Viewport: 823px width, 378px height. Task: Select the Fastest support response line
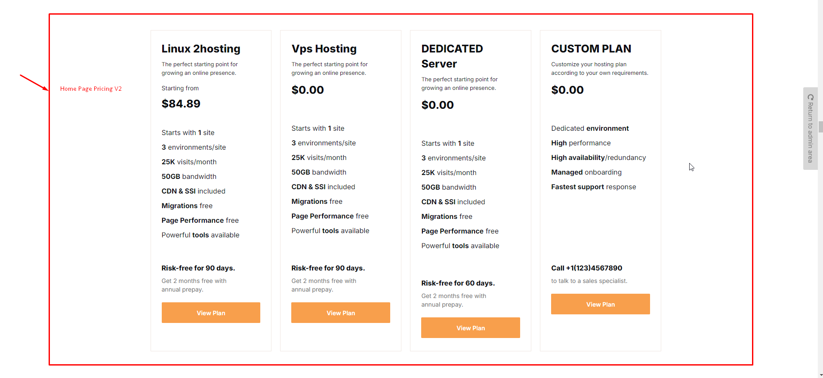[593, 187]
